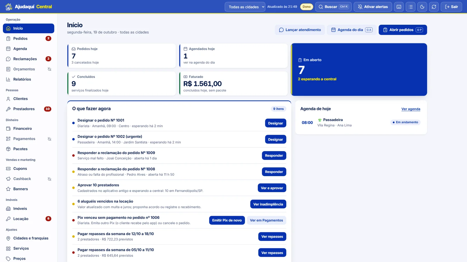
Task: Click Abrir pedidos button
Action: tap(403, 30)
